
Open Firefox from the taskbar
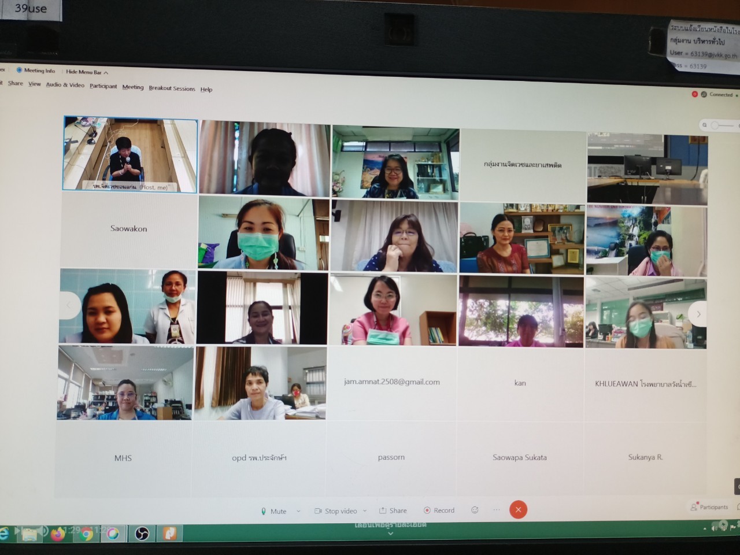click(x=57, y=534)
